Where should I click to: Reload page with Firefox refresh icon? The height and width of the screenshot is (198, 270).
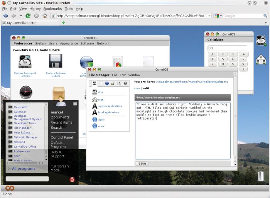28,16
